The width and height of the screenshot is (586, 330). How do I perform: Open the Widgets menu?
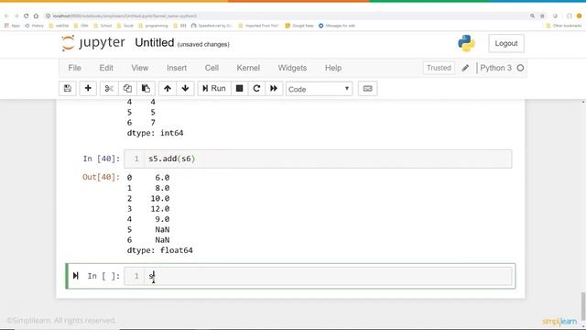pyautogui.click(x=292, y=68)
